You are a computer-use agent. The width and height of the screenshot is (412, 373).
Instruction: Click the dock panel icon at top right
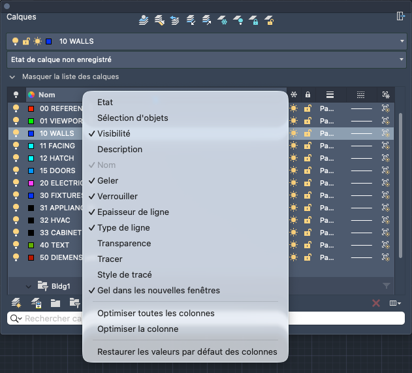400,16
